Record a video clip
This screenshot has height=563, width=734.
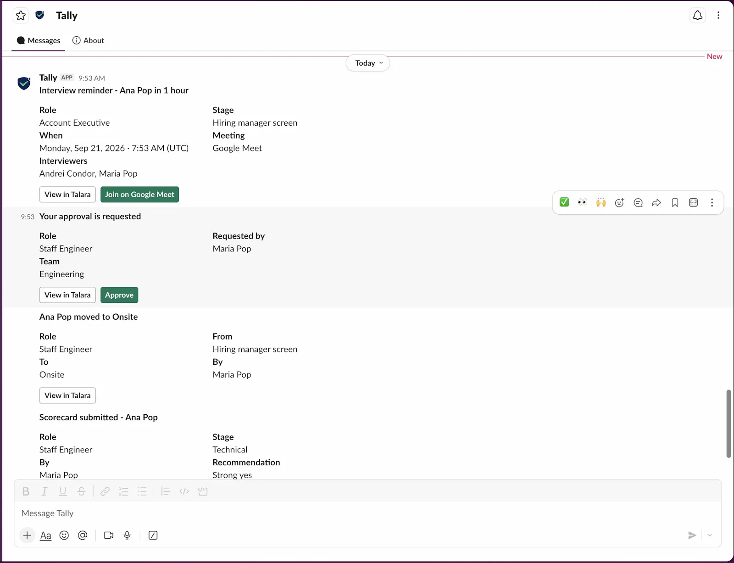[109, 535]
